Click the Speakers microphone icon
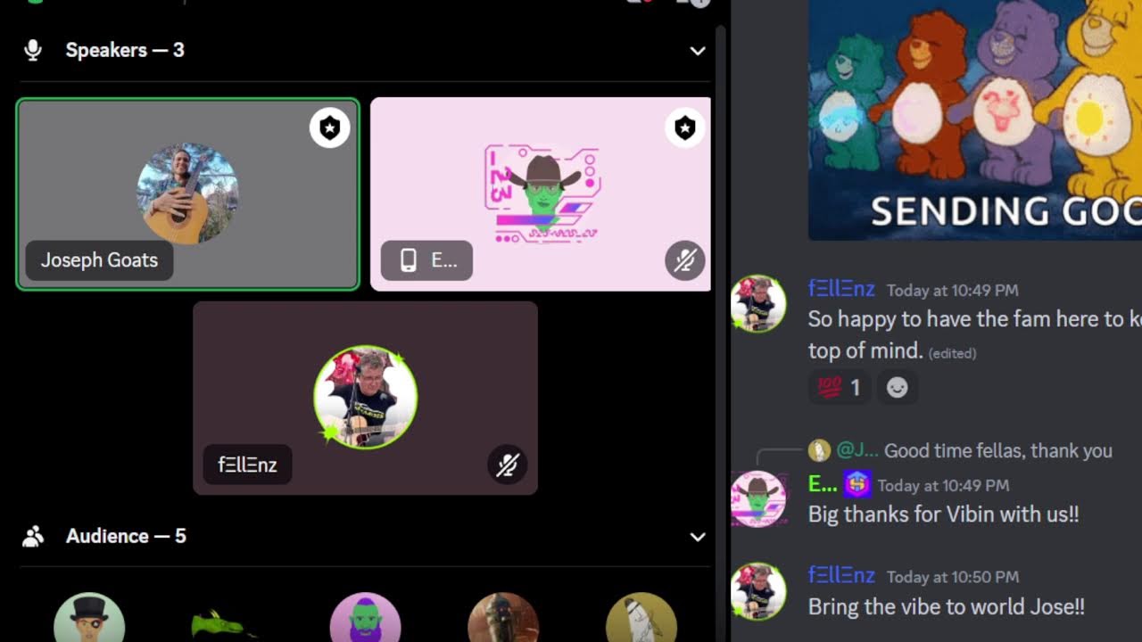The width and height of the screenshot is (1142, 642). coord(33,50)
